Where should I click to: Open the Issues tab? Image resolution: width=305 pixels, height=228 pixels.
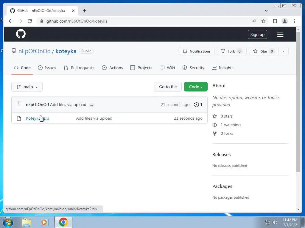click(x=47, y=68)
